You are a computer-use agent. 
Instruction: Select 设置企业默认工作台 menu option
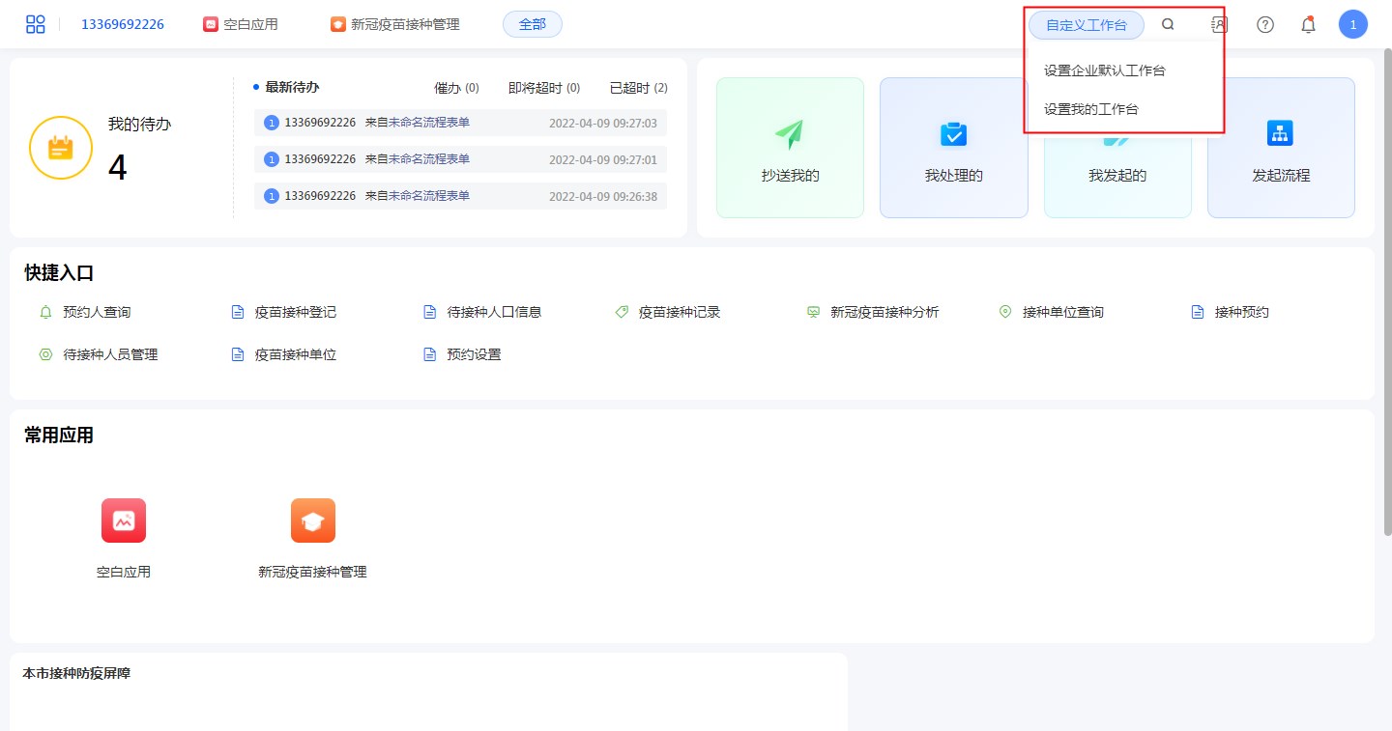(1104, 70)
